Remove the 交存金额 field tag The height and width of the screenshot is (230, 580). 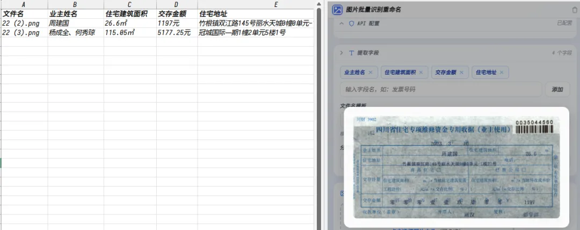pos(461,72)
